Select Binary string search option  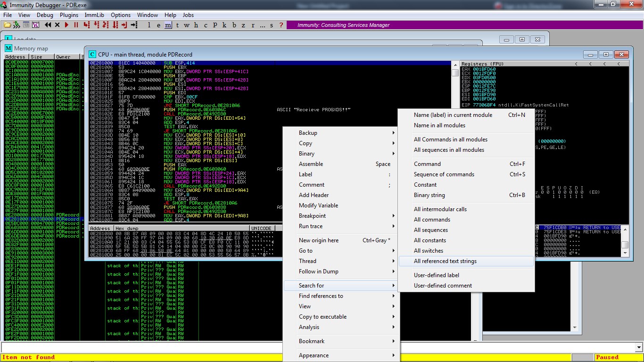pos(466,195)
